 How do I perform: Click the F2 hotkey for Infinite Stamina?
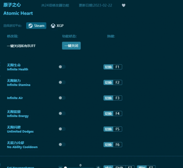pos(117,82)
